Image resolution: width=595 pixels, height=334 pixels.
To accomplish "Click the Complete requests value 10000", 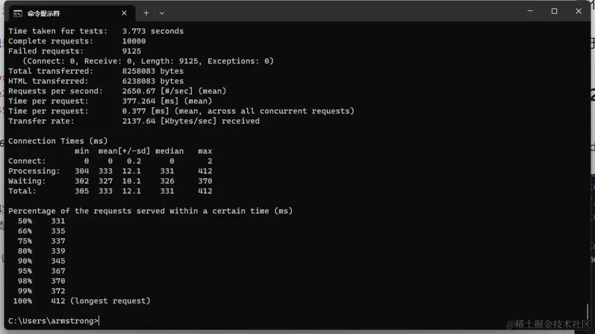I will 133,41.
